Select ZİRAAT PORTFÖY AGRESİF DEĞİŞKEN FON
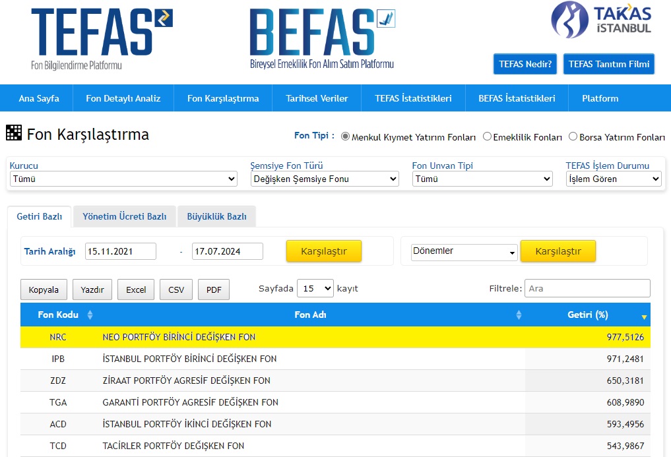Screen dimensions: 671x457 click(186, 381)
